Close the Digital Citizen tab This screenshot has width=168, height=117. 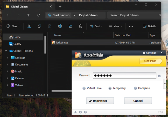click(x=51, y=6)
